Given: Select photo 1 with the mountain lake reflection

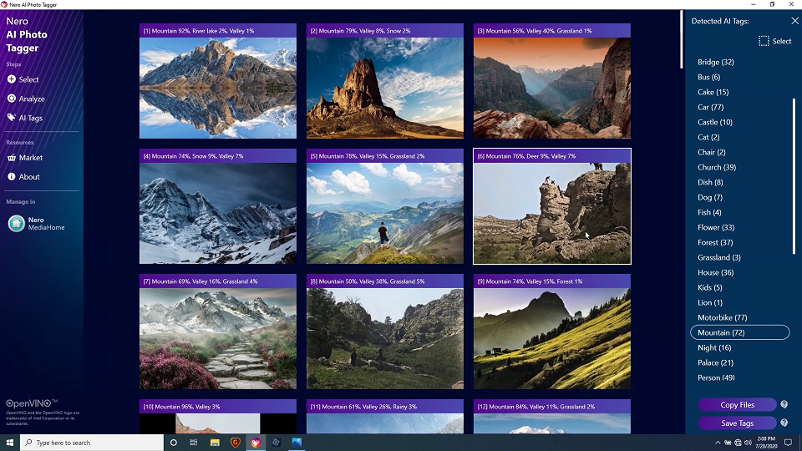Looking at the screenshot, I should [217, 88].
